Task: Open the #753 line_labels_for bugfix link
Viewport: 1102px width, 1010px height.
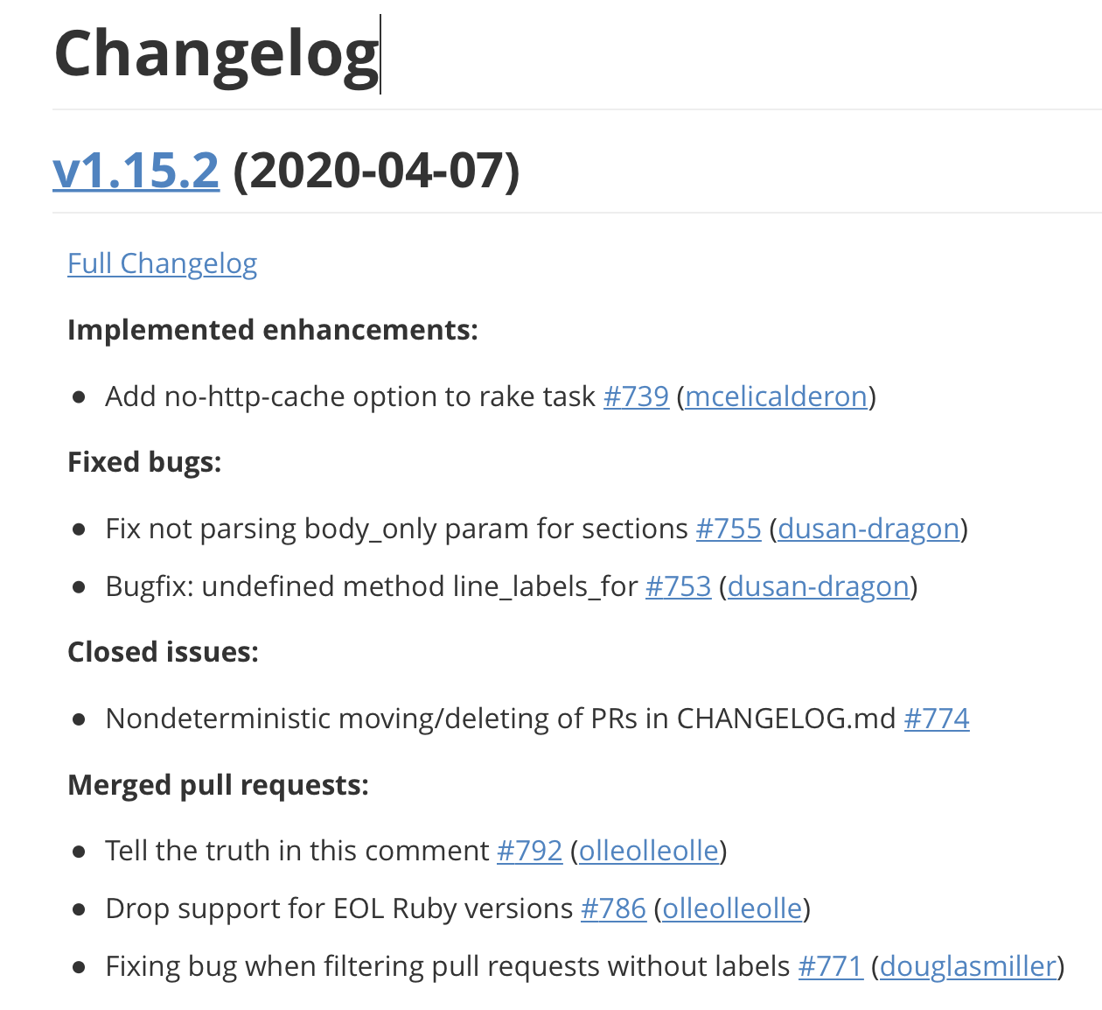Action: 678,586
